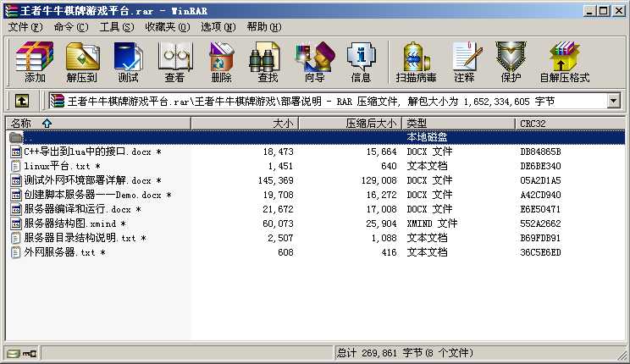
Task: Click packed size value 25,904
Action: (381, 223)
